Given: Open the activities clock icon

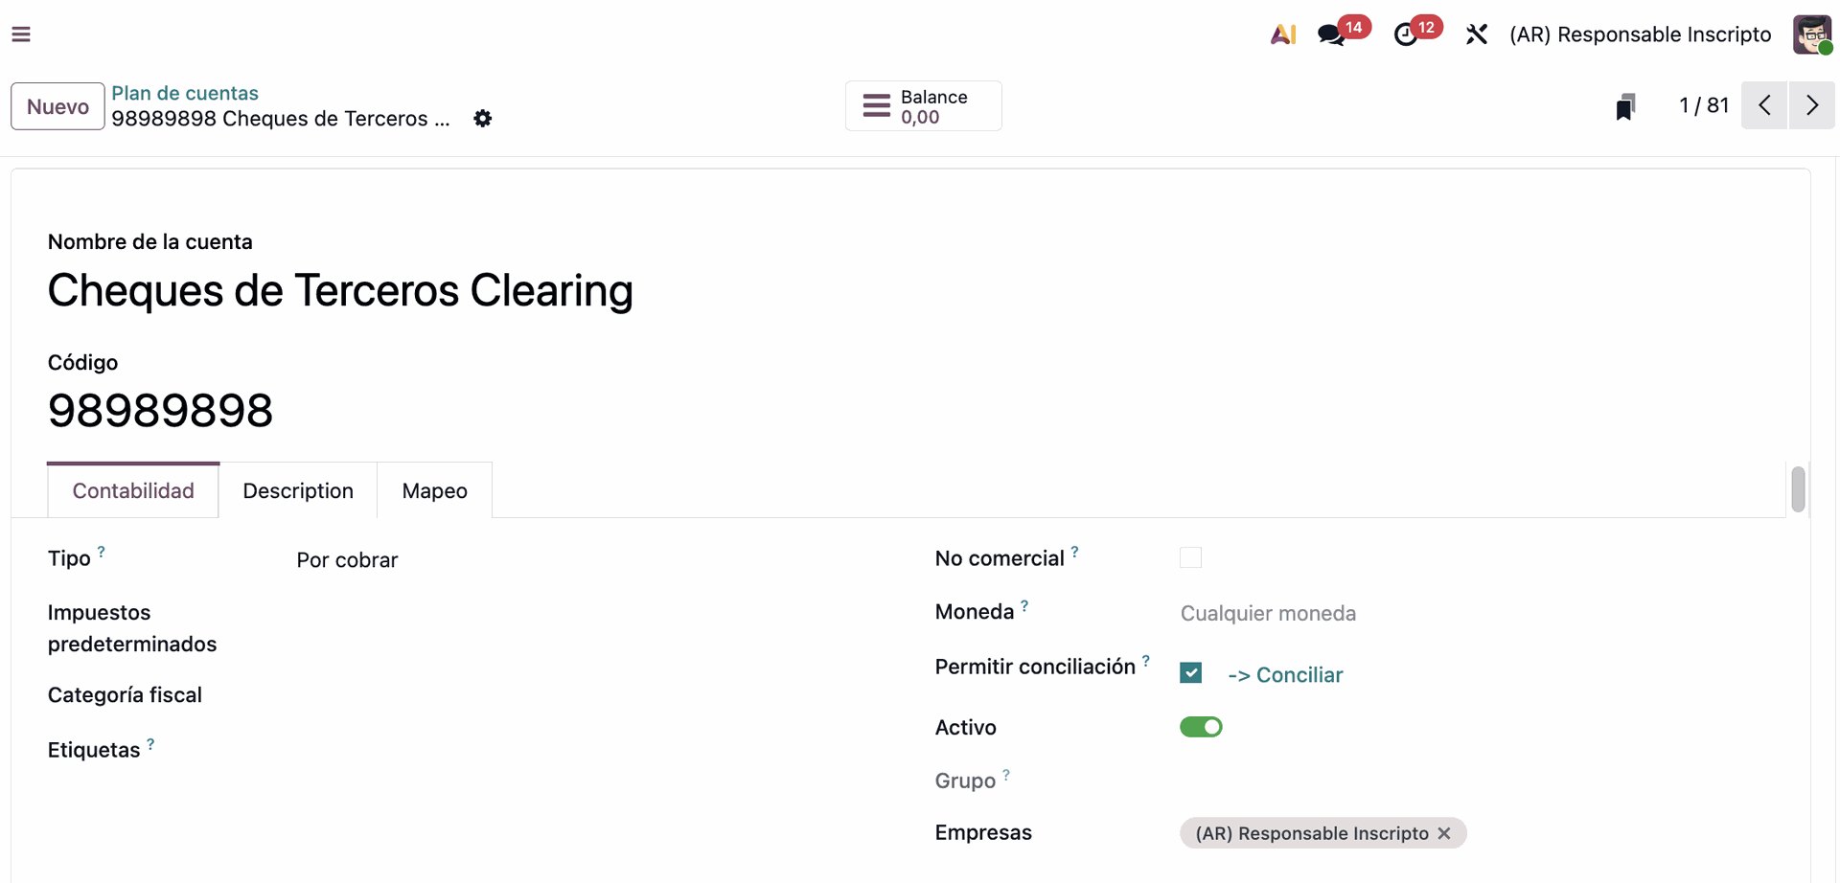Looking at the screenshot, I should (1405, 34).
